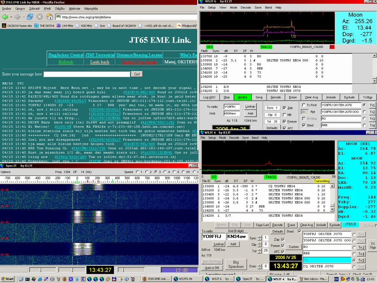Click the E icon in quick launch

pyautogui.click(x=83, y=279)
